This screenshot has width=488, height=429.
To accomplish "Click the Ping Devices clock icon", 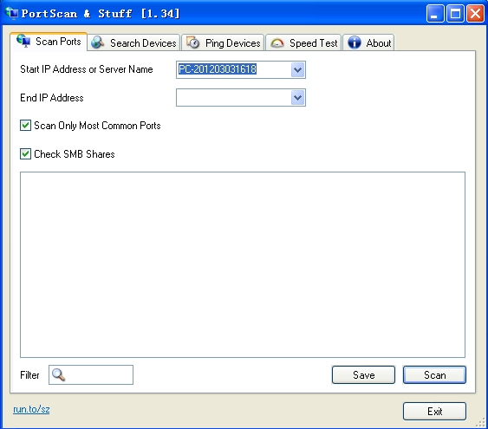I will point(192,42).
